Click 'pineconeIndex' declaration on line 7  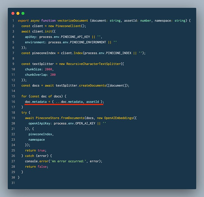tap(44, 53)
